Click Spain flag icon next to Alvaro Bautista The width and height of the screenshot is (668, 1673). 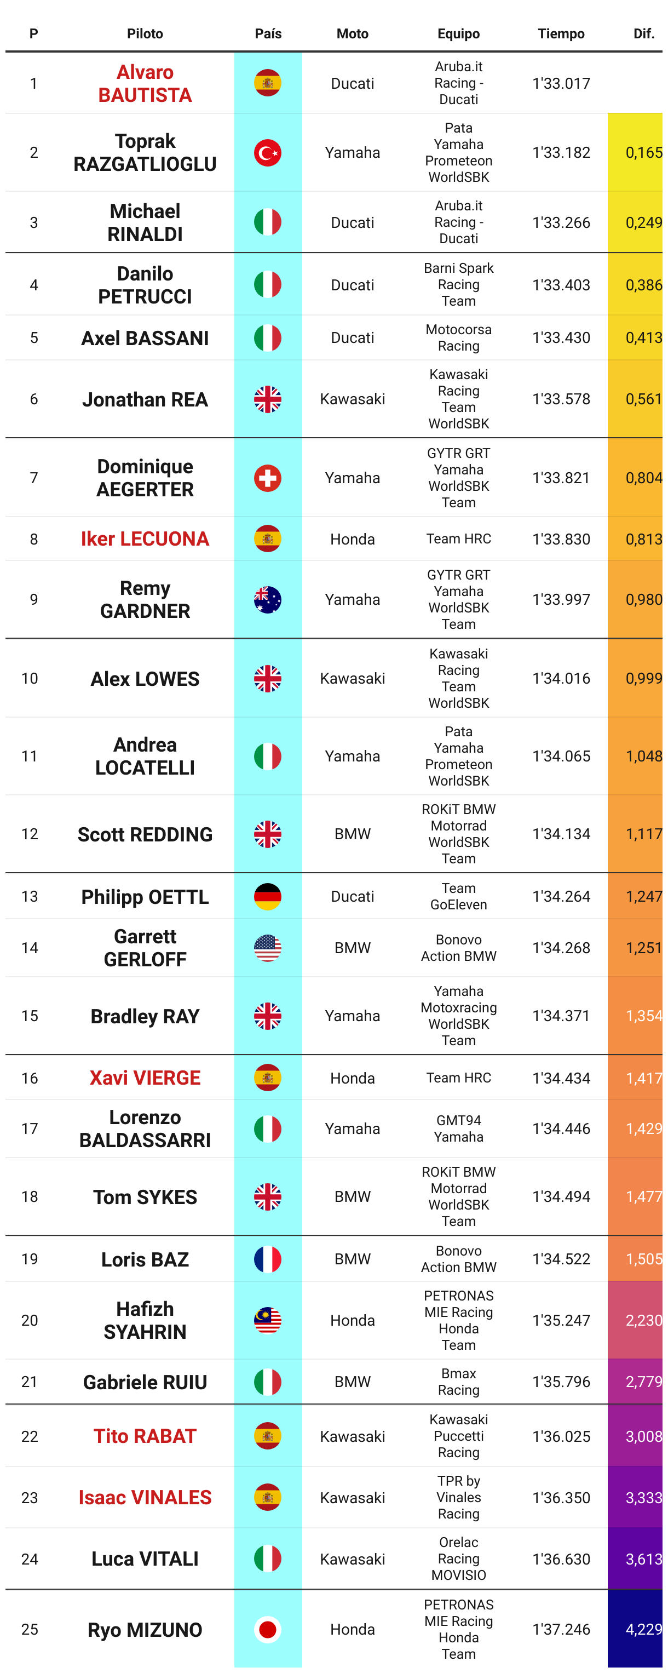[x=267, y=83]
